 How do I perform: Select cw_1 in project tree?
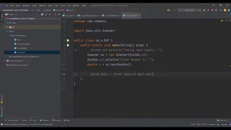[x=18, y=40]
